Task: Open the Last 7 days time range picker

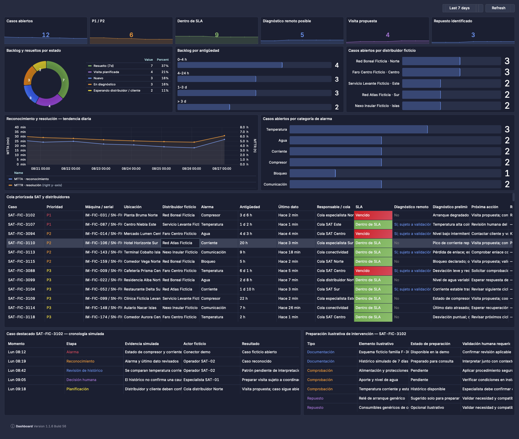Action: coord(459,8)
